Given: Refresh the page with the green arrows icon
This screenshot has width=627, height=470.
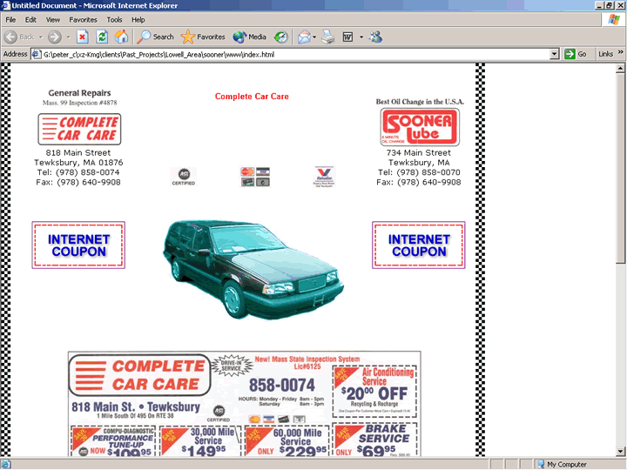Looking at the screenshot, I should click(103, 37).
